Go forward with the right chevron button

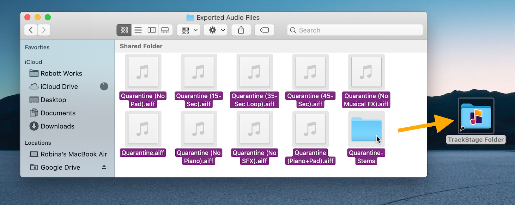44,30
